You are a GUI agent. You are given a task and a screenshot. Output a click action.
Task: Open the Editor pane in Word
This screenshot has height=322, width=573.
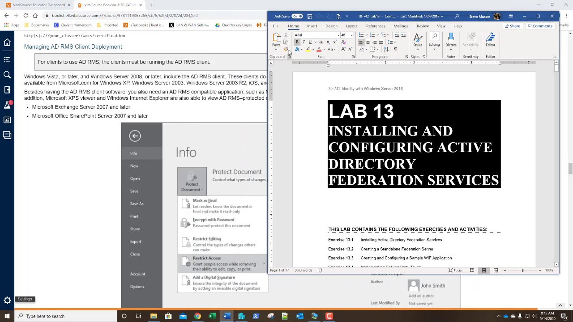click(x=491, y=40)
